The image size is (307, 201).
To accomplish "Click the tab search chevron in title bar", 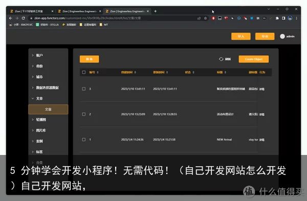I will (x=269, y=9).
